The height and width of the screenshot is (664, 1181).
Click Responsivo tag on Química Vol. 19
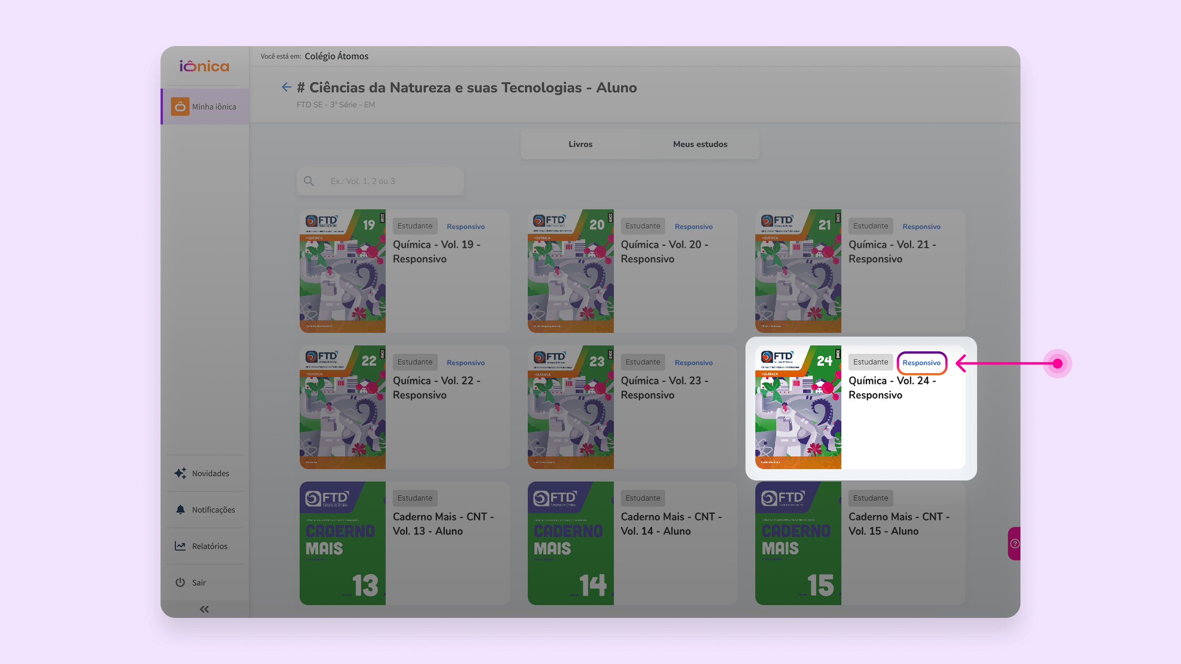[x=465, y=226]
